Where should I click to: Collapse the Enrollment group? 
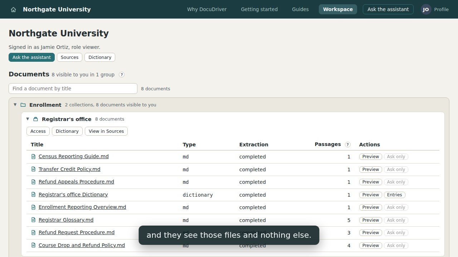pos(15,105)
